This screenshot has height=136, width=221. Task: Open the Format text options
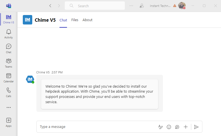[x=160, y=127]
